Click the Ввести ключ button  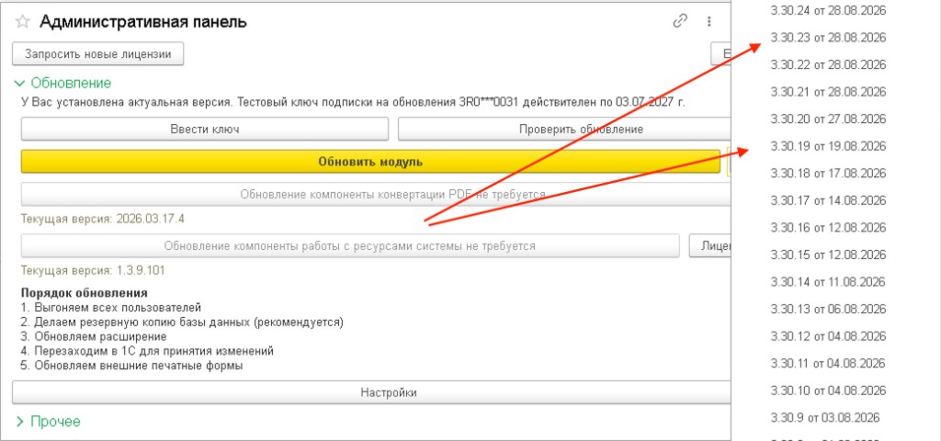pyautogui.click(x=205, y=129)
